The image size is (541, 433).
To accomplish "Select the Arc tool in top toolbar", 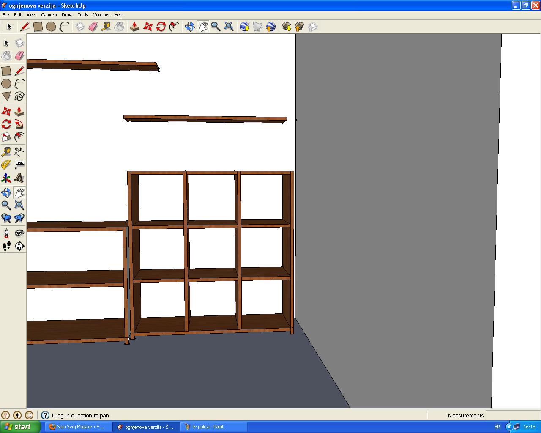I will coord(64,27).
